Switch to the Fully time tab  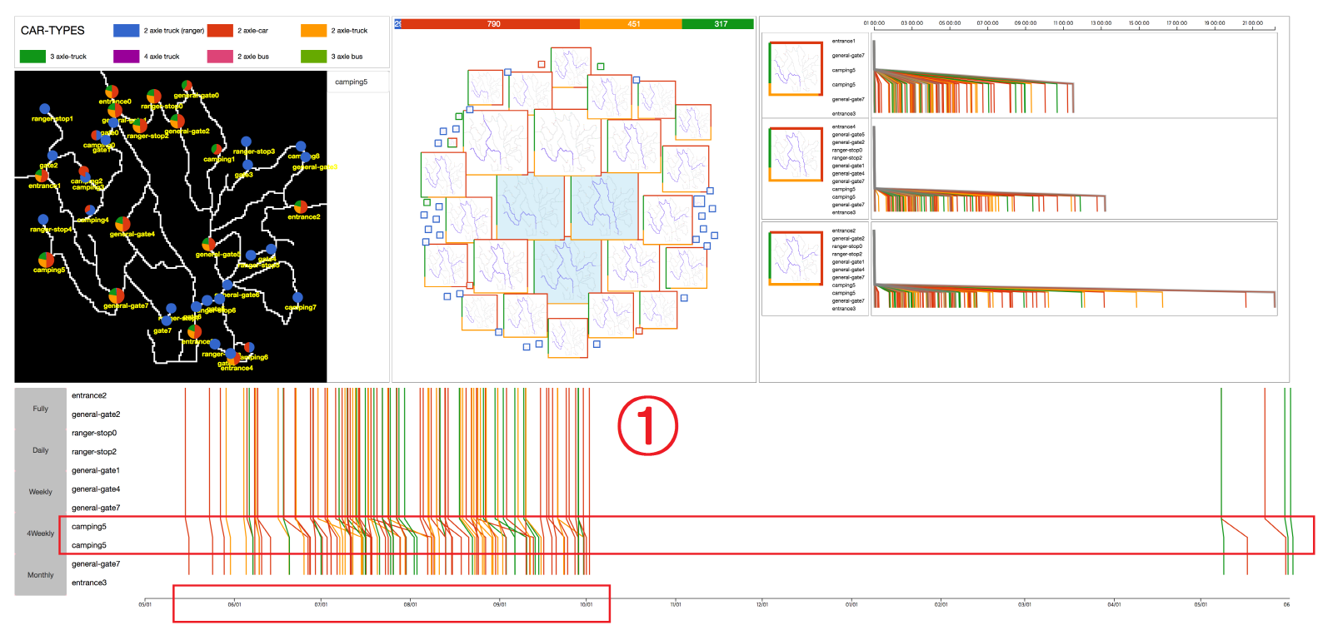40,409
